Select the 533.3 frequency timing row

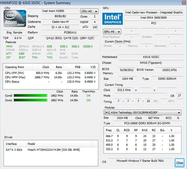pos(143,140)
